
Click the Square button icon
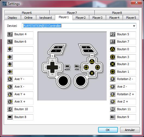click(x=112, y=57)
